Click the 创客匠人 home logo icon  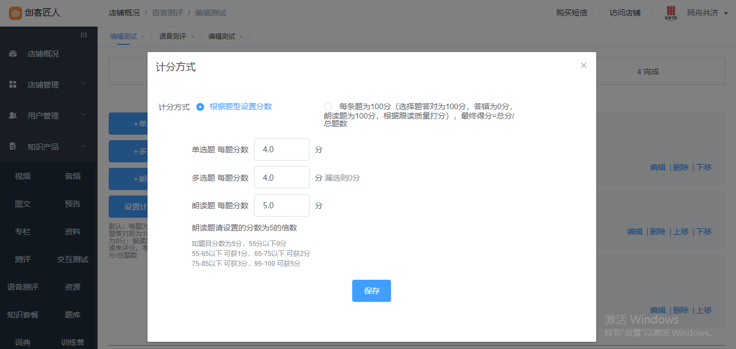(15, 13)
